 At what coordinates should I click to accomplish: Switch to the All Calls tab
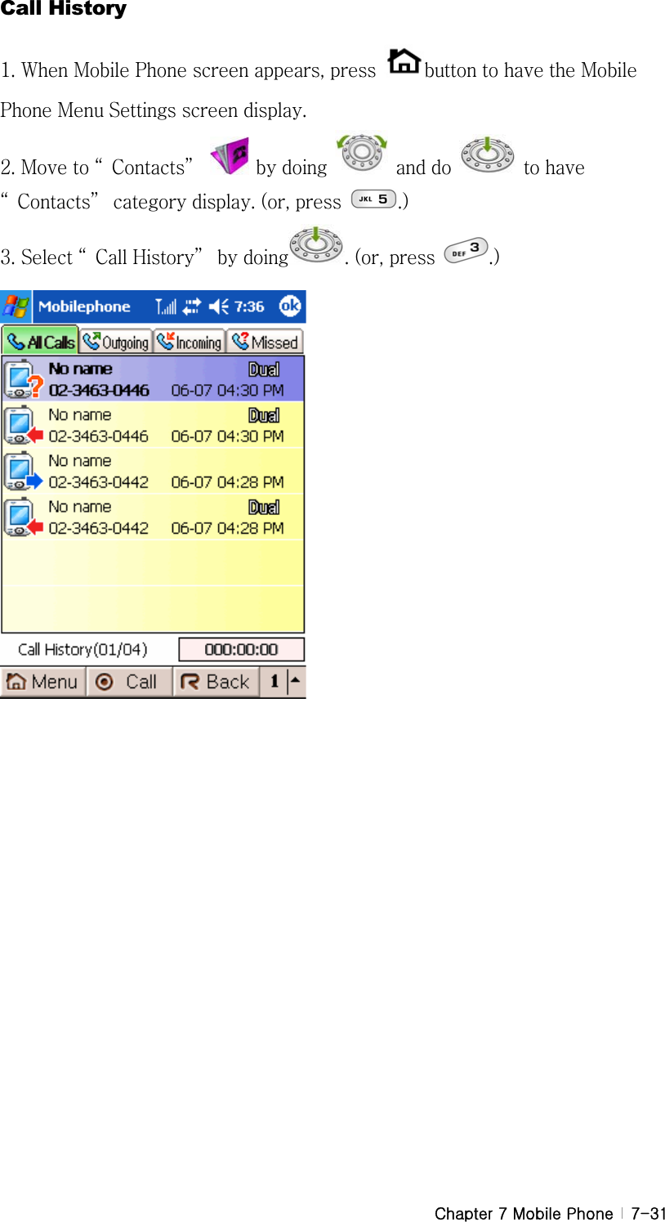(40, 342)
